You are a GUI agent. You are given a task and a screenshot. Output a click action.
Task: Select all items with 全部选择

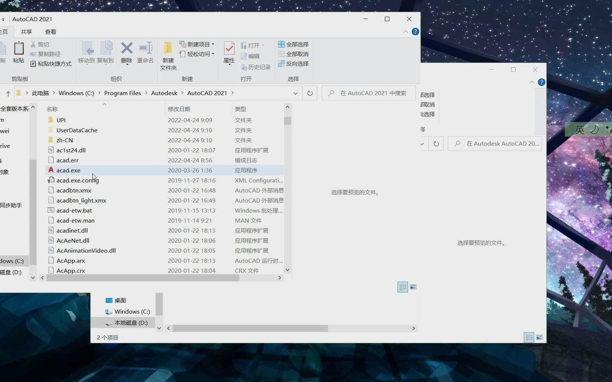294,44
